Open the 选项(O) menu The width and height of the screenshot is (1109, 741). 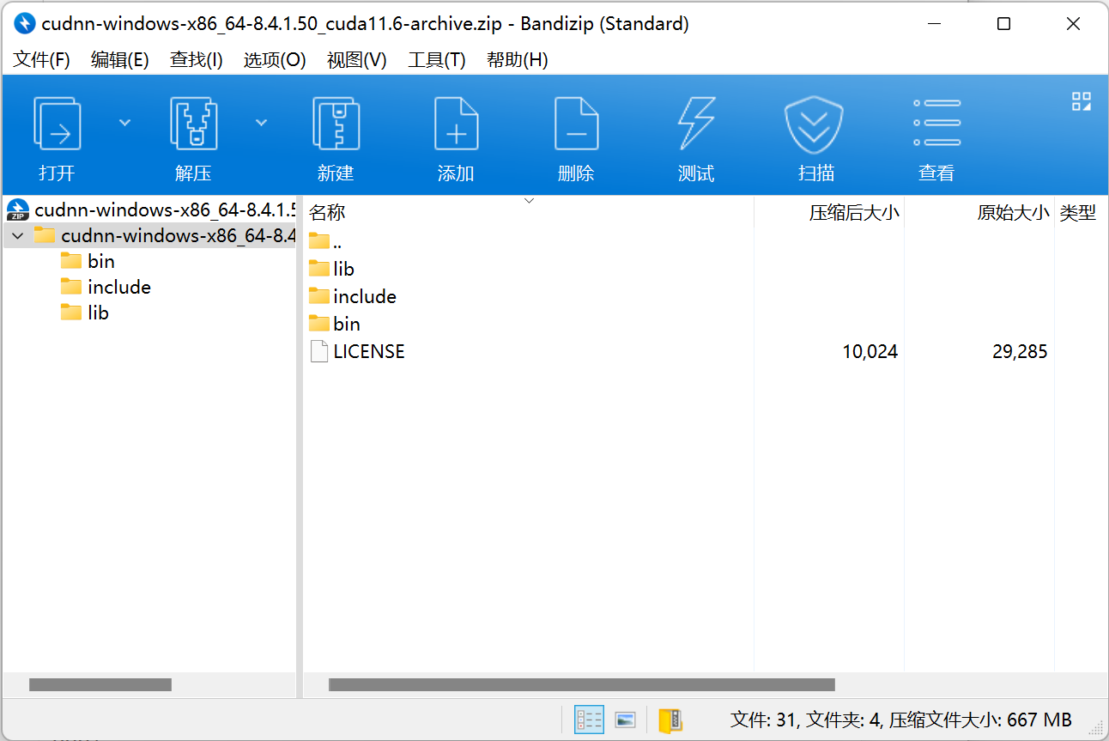click(275, 59)
